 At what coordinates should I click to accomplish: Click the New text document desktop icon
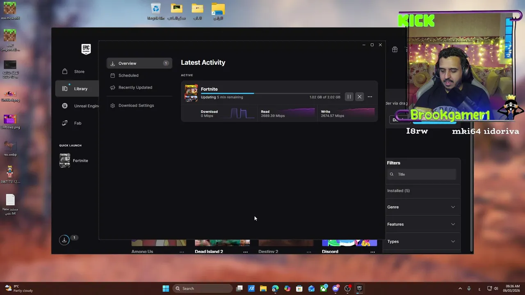coord(10,204)
